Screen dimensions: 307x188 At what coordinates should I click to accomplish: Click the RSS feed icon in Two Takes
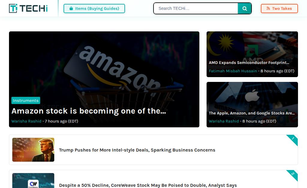[x=268, y=8]
